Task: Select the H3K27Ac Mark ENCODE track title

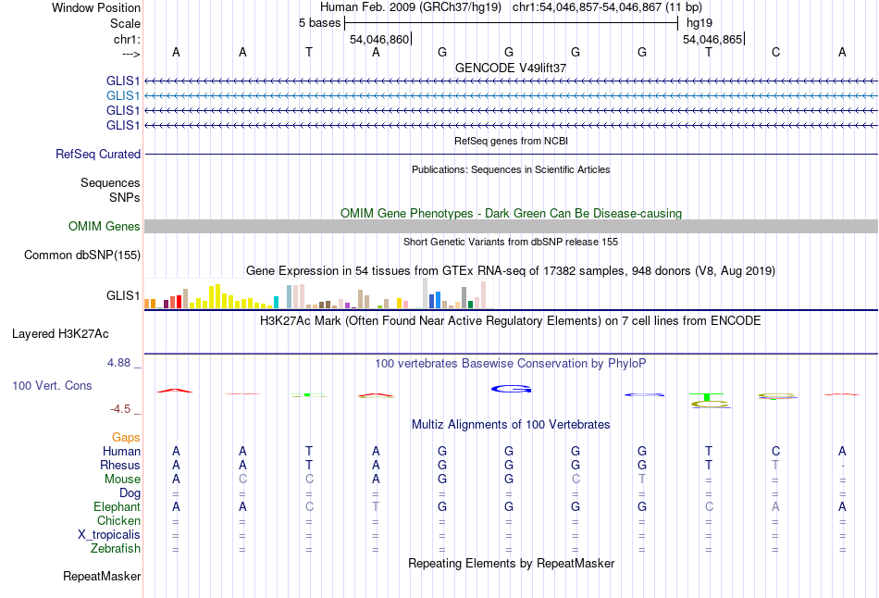Action: tap(511, 321)
